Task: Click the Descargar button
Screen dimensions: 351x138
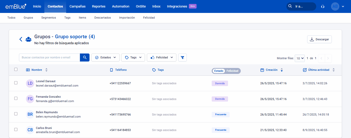Action: pos(319,39)
